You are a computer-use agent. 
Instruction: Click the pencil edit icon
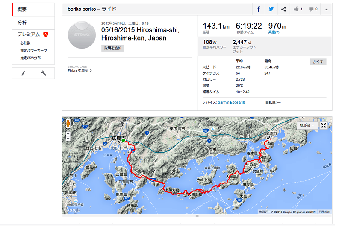point(23,73)
